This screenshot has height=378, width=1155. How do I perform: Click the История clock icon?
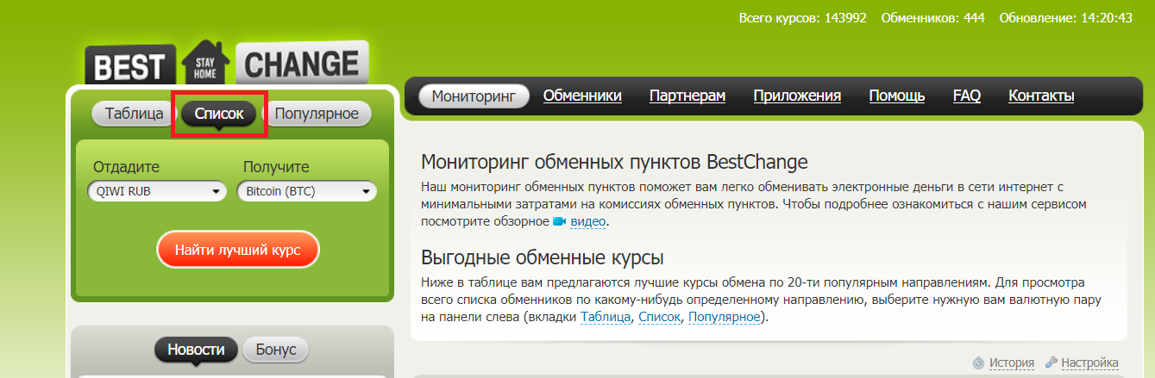point(977,363)
